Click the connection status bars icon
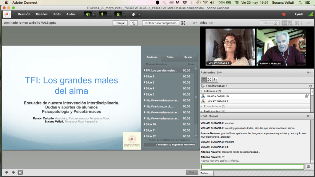 [311, 14]
